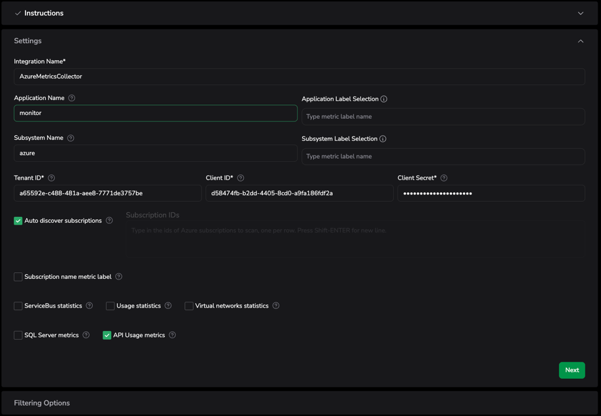Uncheck Auto discover subscriptions checkbox
Viewport: 601px width, 416px height.
point(18,221)
